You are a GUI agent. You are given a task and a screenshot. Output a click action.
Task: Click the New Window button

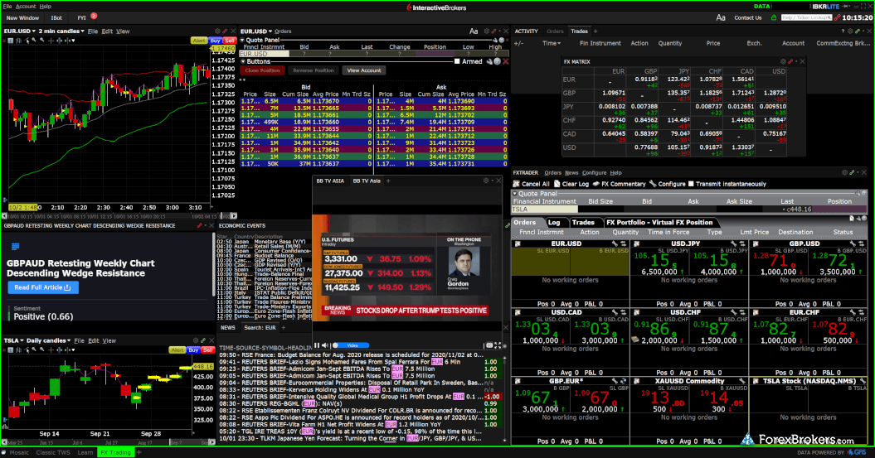23,18
